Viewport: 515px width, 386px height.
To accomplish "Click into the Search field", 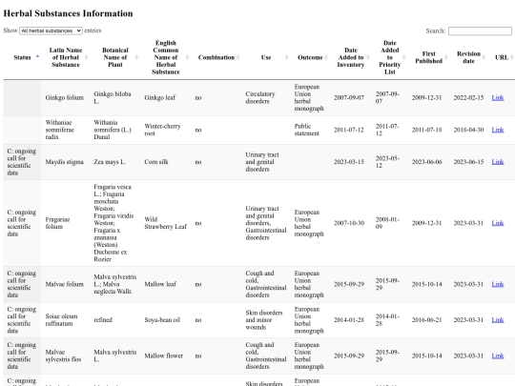I will coord(480,30).
